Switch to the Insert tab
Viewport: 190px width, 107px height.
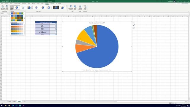[11, 4]
